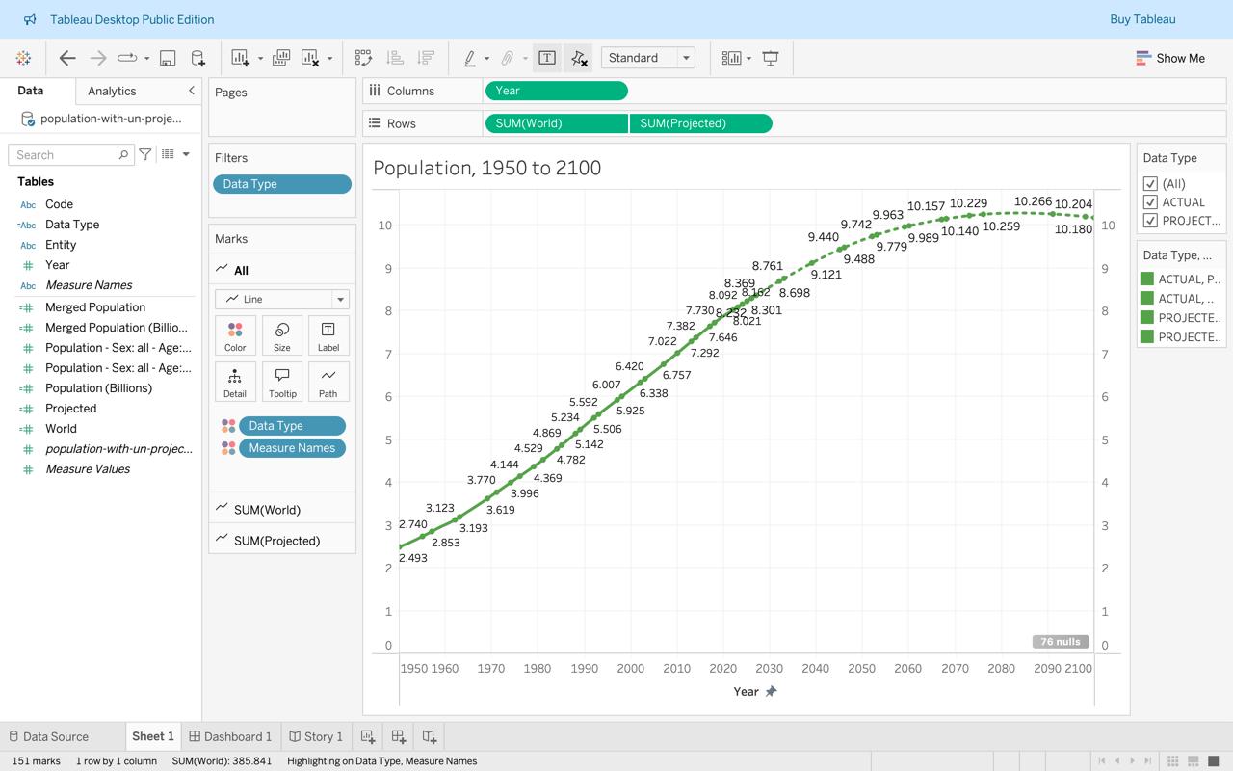Viewport: 1233px width, 771px height.
Task: Expand the Line mark type dropdown
Action: [x=339, y=299]
